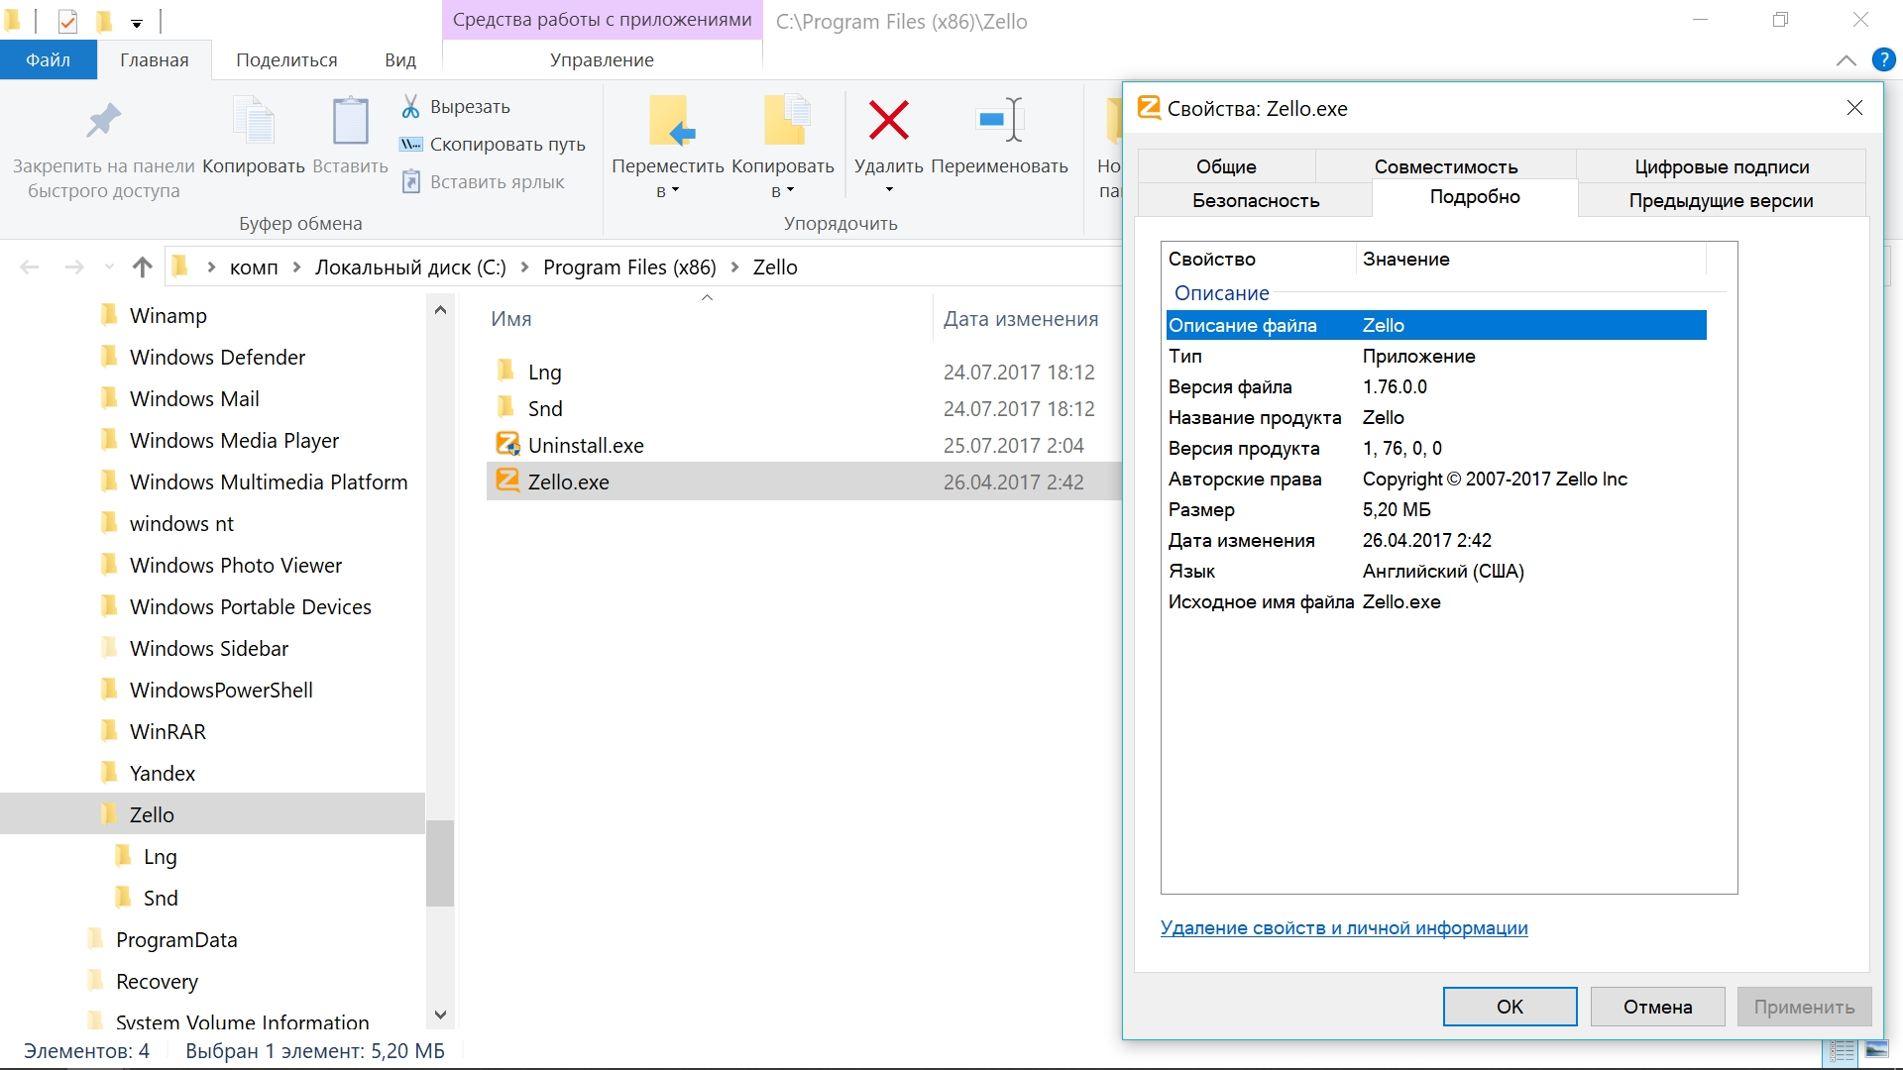Open the Цифровые подписи tab
The height and width of the screenshot is (1070, 1903).
tap(1722, 166)
